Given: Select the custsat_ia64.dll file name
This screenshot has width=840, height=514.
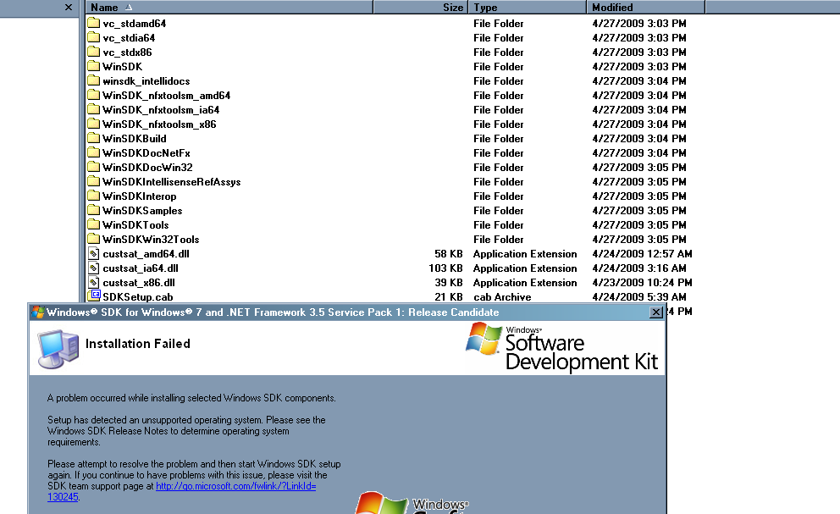Looking at the screenshot, I should [x=141, y=268].
